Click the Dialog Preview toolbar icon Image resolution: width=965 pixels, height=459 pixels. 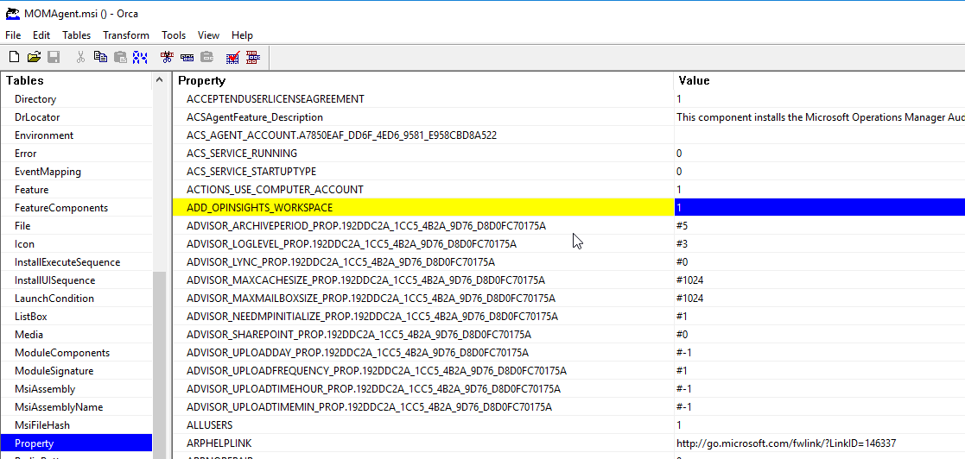(x=253, y=58)
